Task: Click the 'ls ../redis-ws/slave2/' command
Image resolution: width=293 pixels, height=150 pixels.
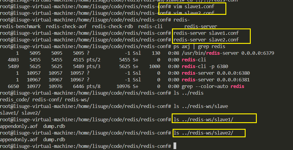Action: (x=203, y=133)
